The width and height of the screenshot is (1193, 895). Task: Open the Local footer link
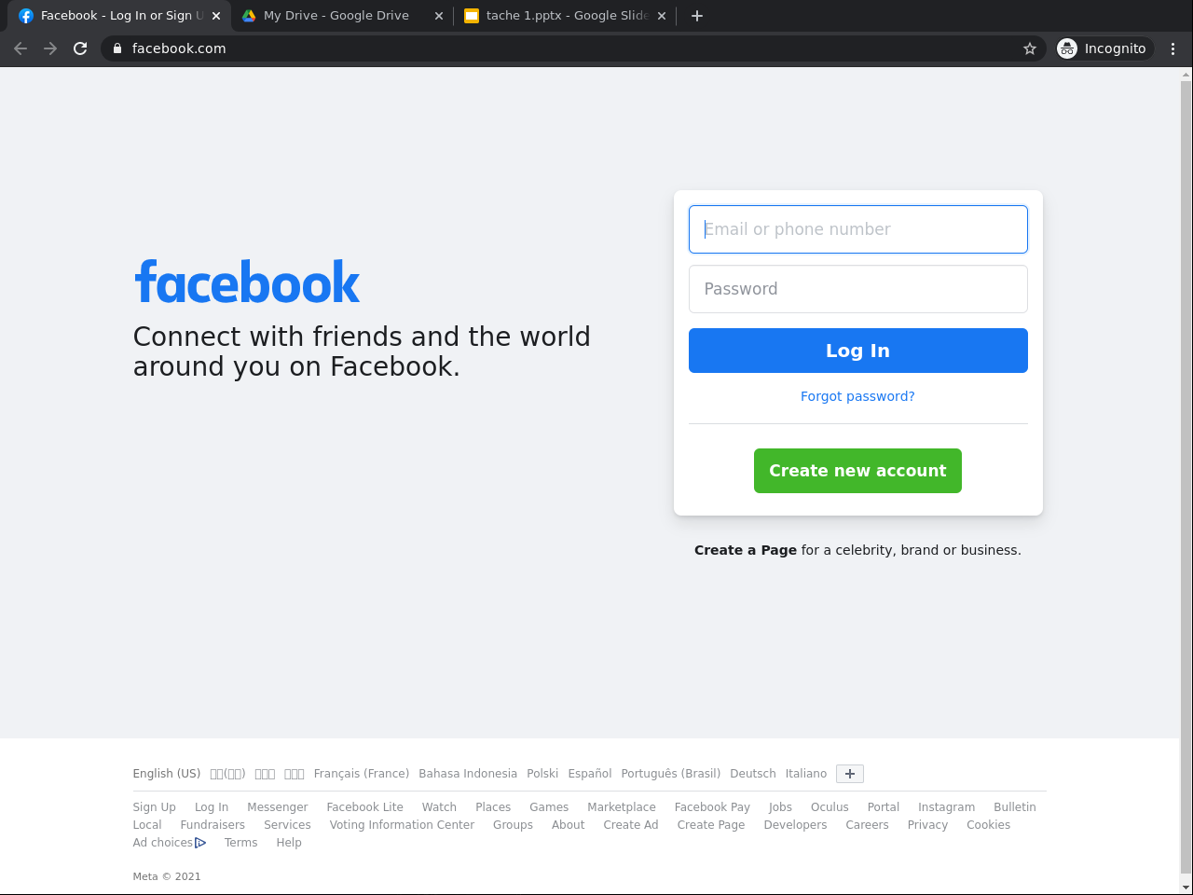point(147,825)
